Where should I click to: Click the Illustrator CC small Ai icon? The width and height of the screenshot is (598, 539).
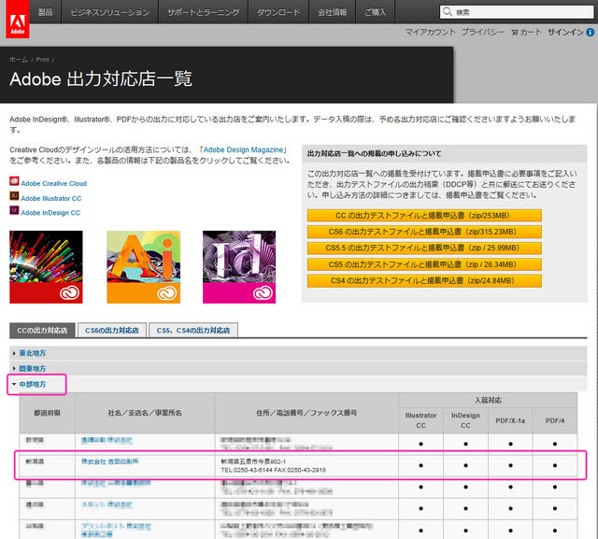[15, 196]
